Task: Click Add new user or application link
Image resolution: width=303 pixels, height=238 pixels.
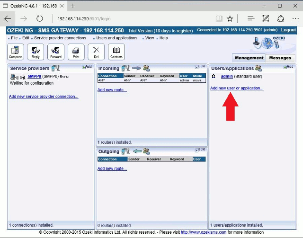Action: click(x=237, y=88)
